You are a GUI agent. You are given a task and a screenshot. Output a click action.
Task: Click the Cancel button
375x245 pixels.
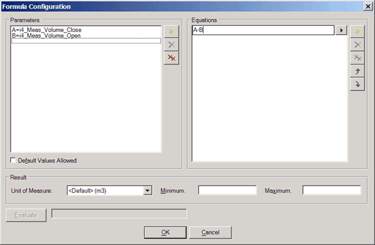[x=211, y=232]
